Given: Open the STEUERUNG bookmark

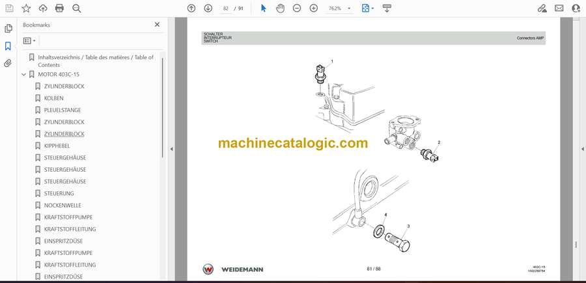Looking at the screenshot, I should point(59,193).
